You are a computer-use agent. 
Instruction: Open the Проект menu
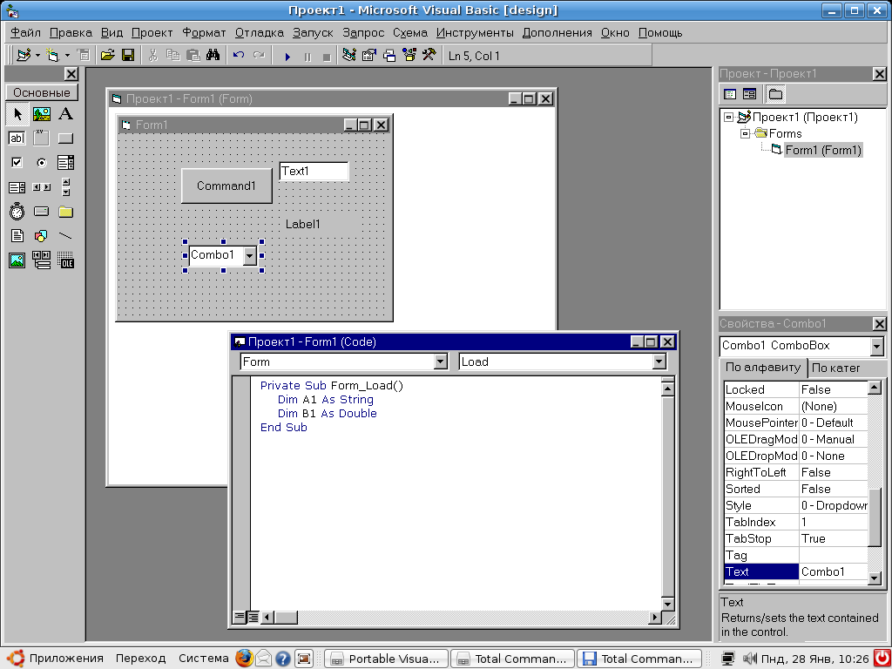click(152, 33)
